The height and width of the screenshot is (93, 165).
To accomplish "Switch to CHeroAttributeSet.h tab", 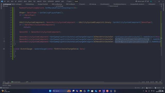I will pyautogui.click(x=105, y=4).
